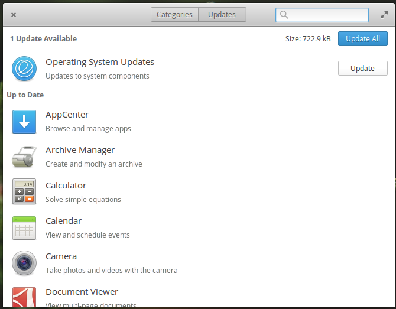Open the Calendar app icon
This screenshot has width=396, height=309.
[x=24, y=228]
